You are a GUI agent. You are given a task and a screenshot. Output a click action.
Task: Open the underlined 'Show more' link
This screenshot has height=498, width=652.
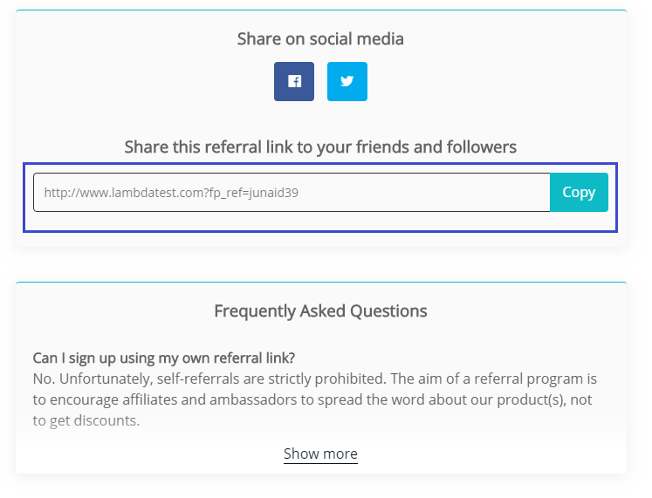320,454
